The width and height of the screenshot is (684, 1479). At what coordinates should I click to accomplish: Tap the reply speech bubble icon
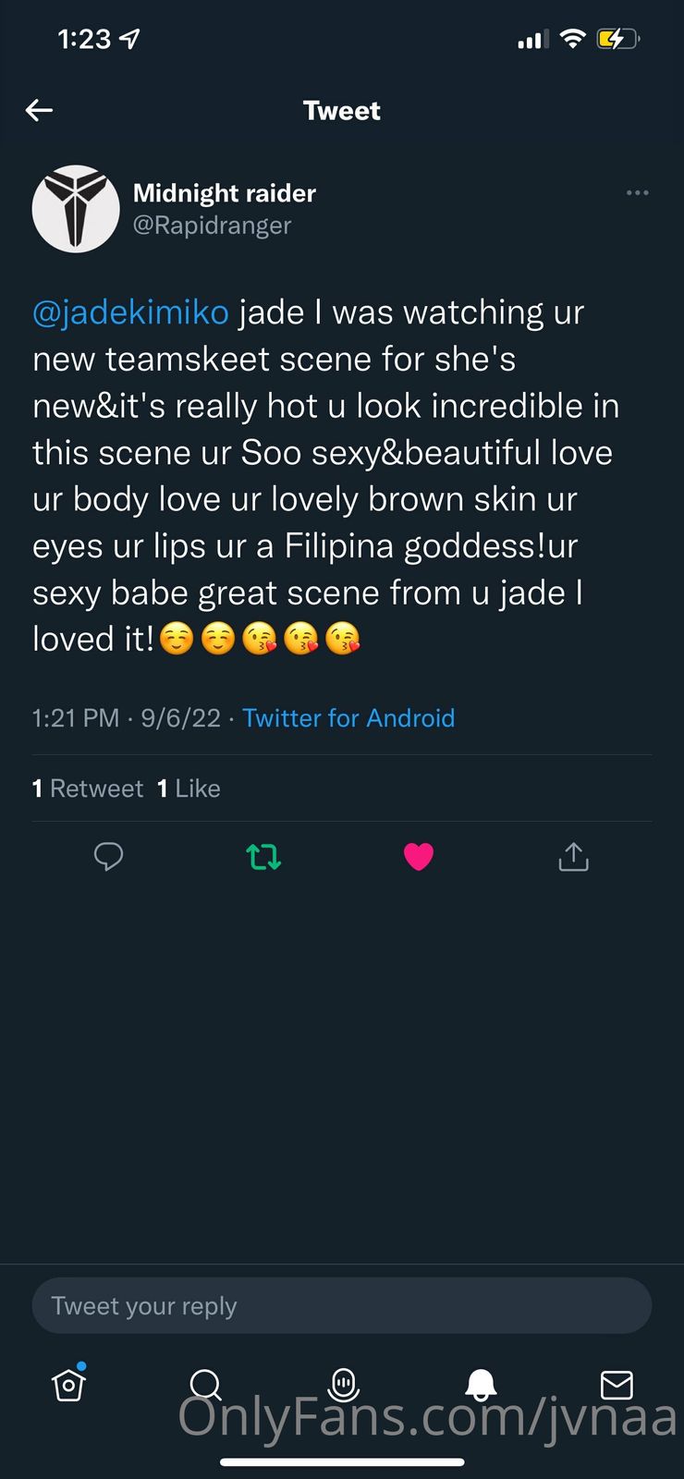click(x=108, y=857)
